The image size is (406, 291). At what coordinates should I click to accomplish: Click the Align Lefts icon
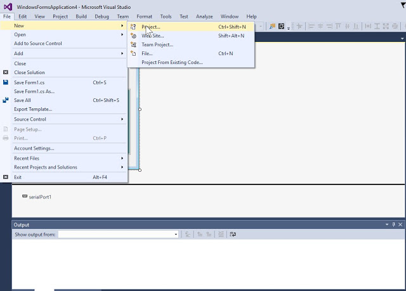pyautogui.click(x=311, y=26)
